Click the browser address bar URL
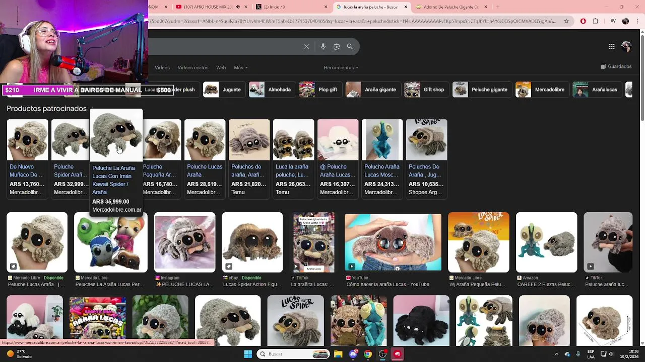This screenshot has width=645, height=362. (353, 21)
